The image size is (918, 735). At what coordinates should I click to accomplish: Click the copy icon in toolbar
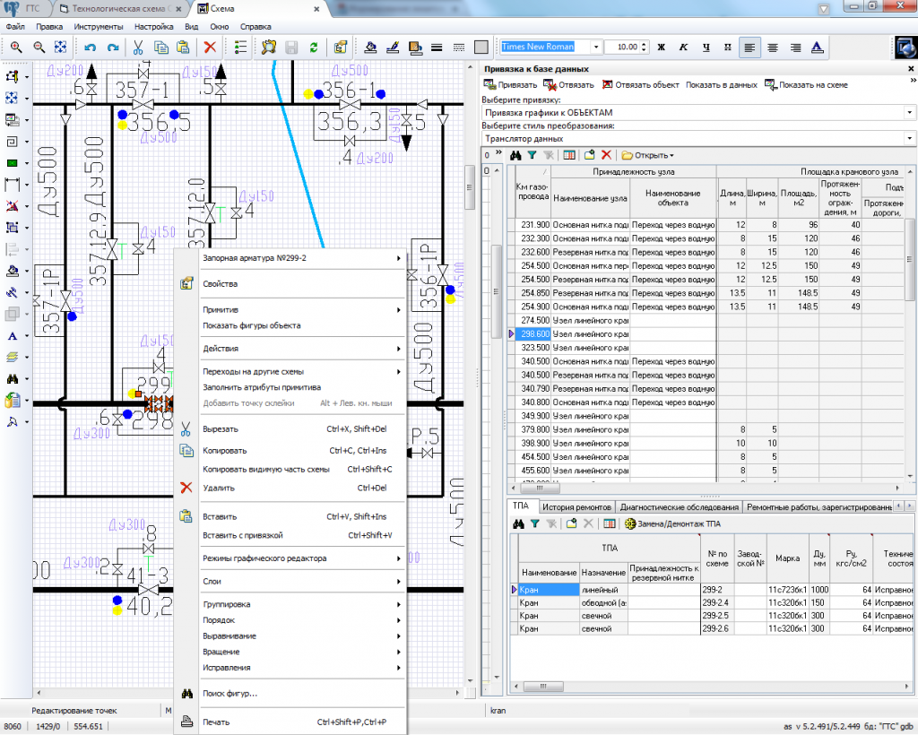[161, 48]
